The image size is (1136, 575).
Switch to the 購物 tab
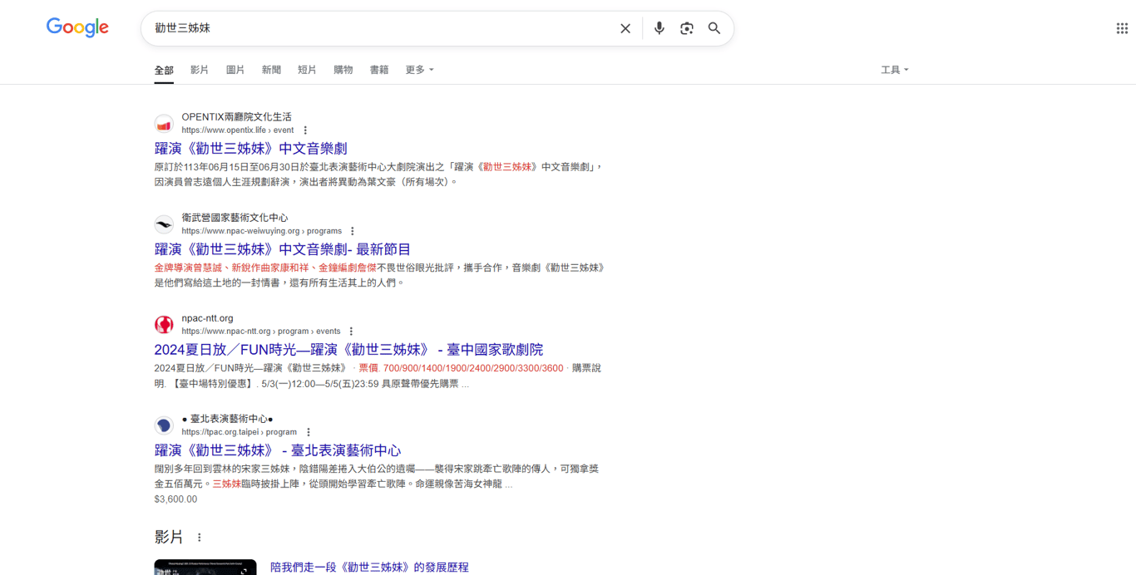pos(343,70)
